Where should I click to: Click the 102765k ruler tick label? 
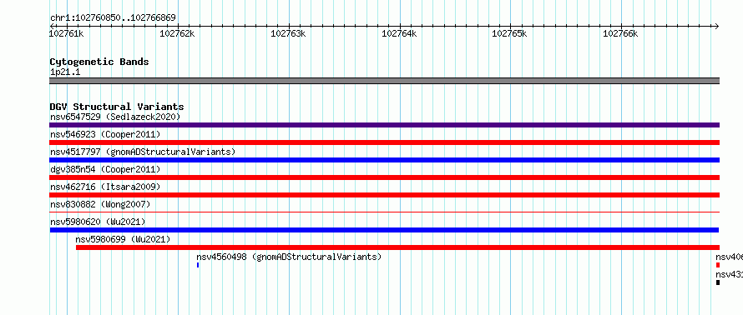click(510, 33)
